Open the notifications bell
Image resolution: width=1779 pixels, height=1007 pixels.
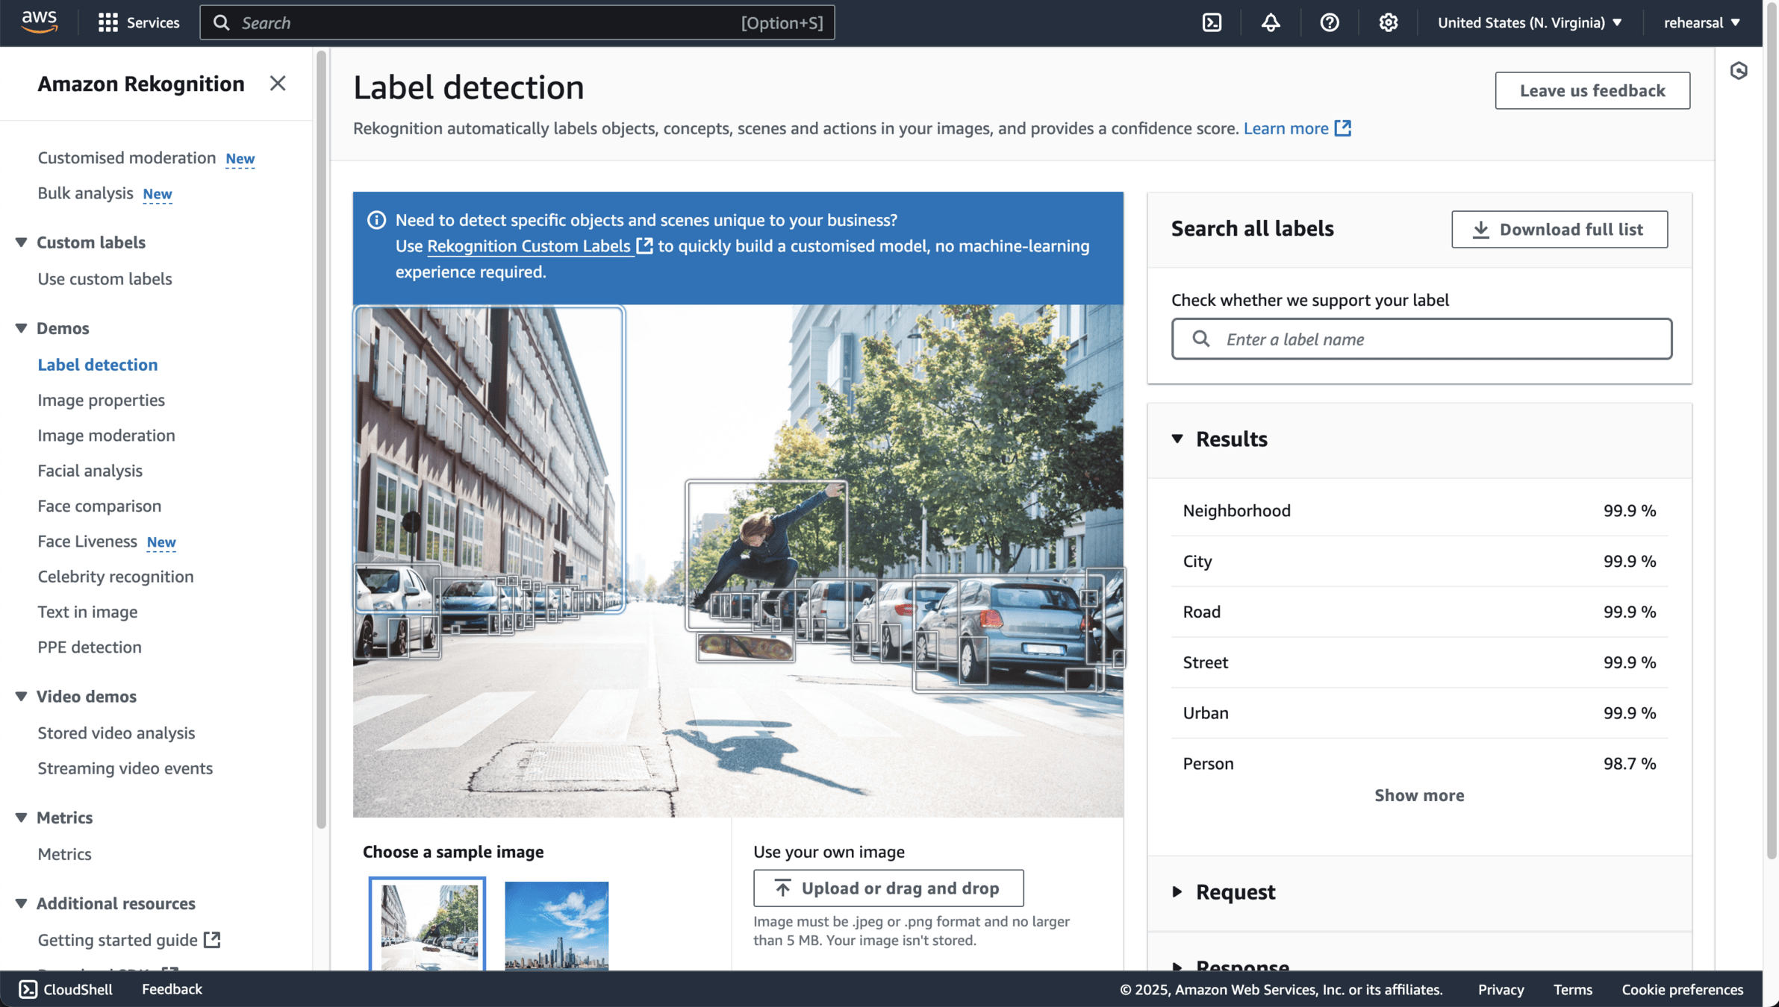1271,22
